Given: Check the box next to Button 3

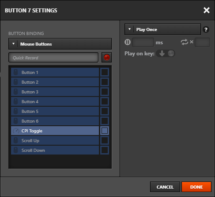Looking at the screenshot, I should 105,92.
